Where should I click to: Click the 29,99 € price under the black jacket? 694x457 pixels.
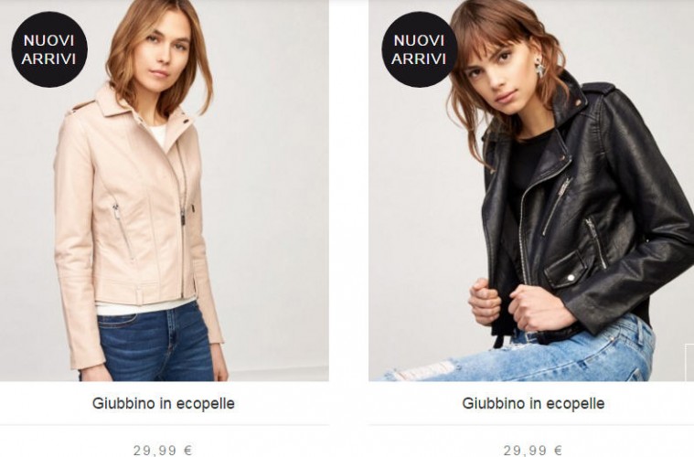(x=533, y=451)
